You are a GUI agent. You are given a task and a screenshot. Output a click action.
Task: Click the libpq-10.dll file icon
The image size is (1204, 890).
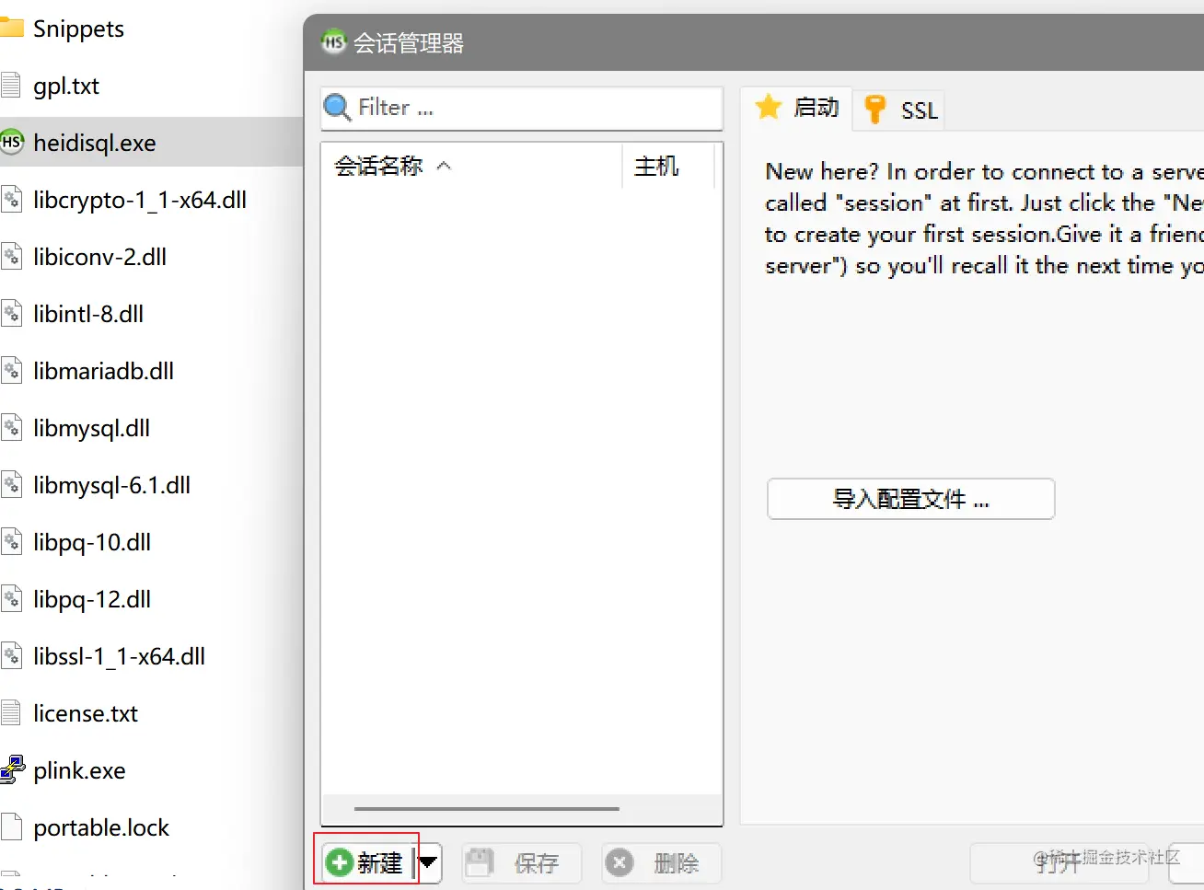pos(11,542)
